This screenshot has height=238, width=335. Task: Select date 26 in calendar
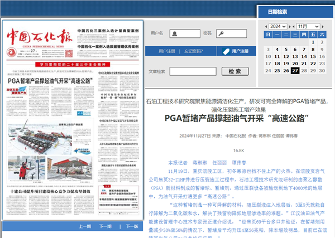pyautogui.click(x=286, y=71)
